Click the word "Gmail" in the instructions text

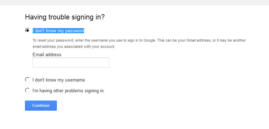(191, 40)
